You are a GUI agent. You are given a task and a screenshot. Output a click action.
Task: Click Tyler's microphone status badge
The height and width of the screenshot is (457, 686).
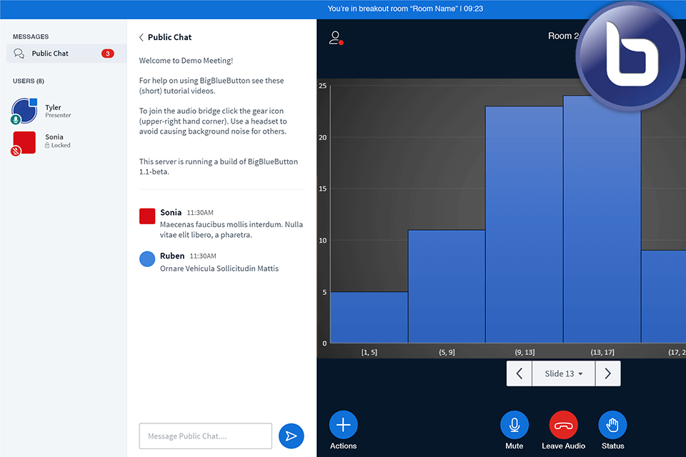point(16,119)
